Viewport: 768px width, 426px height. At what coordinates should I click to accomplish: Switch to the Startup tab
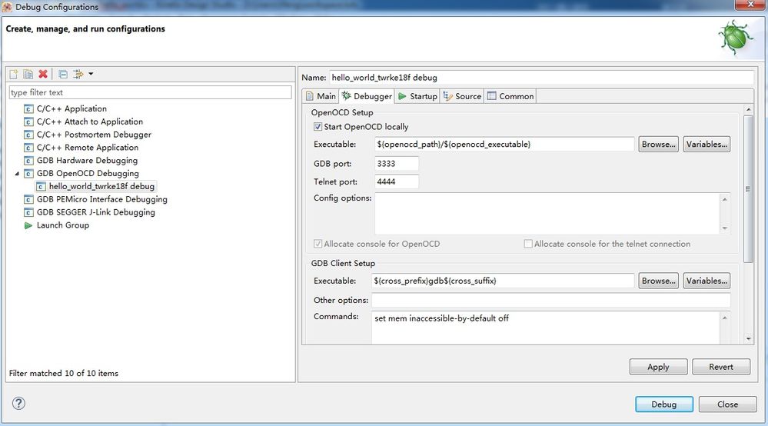point(417,96)
